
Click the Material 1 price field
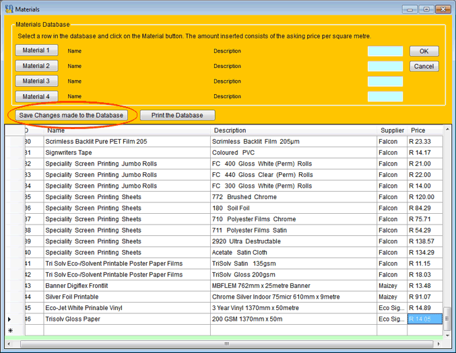[385, 51]
